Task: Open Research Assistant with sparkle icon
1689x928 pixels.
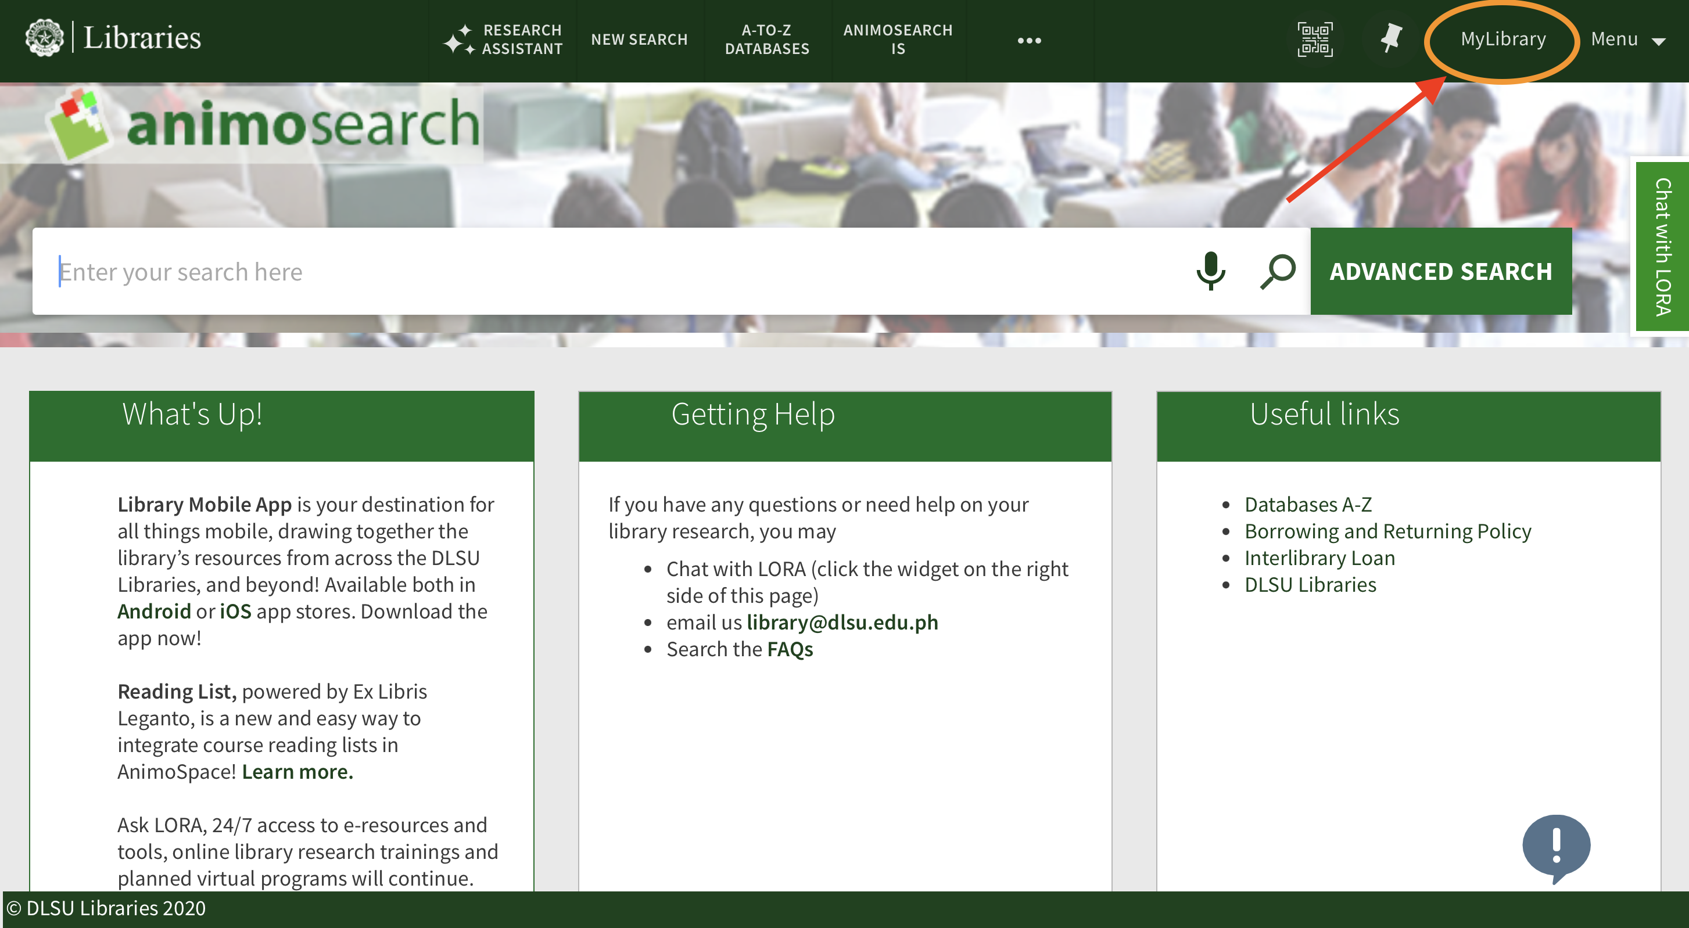Action: [x=503, y=39]
